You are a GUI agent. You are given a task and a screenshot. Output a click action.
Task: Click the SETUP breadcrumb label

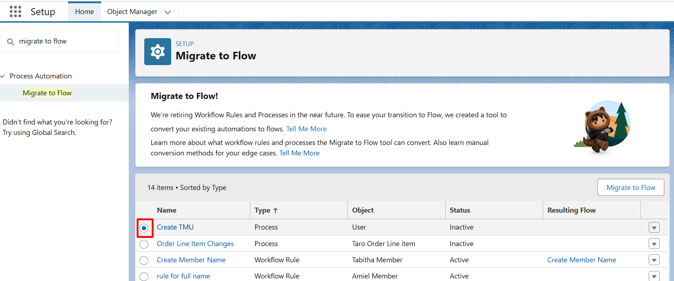click(x=185, y=44)
